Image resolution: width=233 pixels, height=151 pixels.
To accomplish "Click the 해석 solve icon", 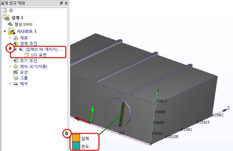I will click(16, 83).
